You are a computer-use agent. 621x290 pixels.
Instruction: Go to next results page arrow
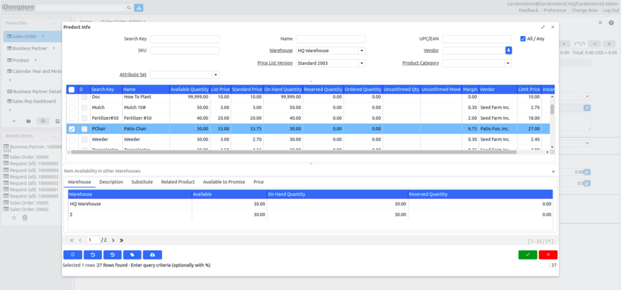[x=113, y=240]
